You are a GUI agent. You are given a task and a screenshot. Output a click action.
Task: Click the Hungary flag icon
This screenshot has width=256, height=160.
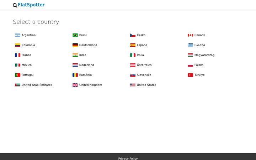(x=190, y=55)
